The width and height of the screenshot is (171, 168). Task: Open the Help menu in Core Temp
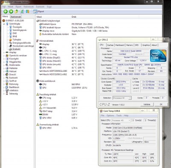(x=126, y=116)
